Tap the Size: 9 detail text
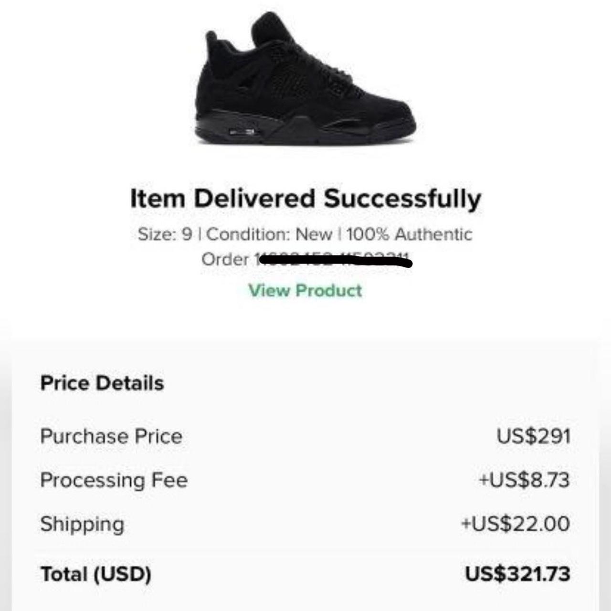Viewport: 611px width, 611px height. coord(165,234)
